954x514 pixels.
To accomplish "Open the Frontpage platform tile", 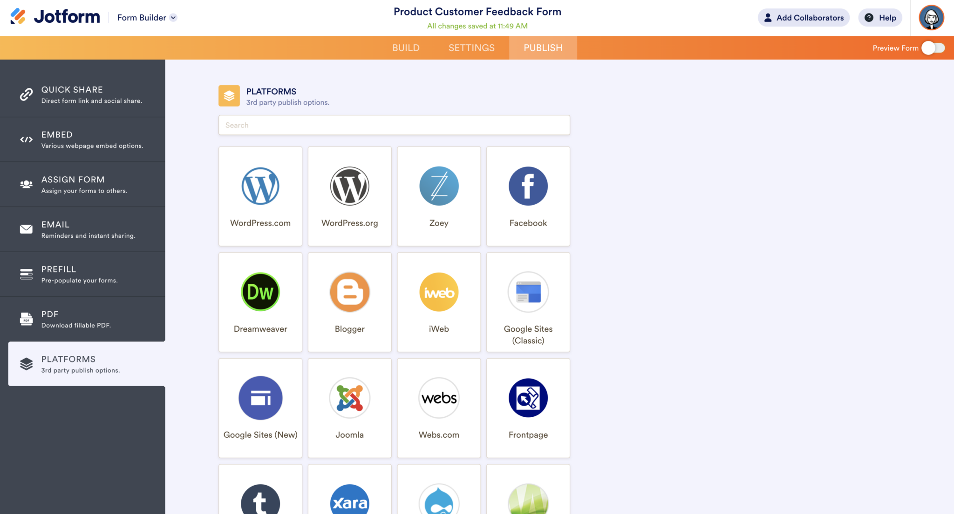I will pos(528,407).
